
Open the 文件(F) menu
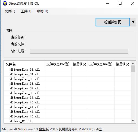point(10,11)
